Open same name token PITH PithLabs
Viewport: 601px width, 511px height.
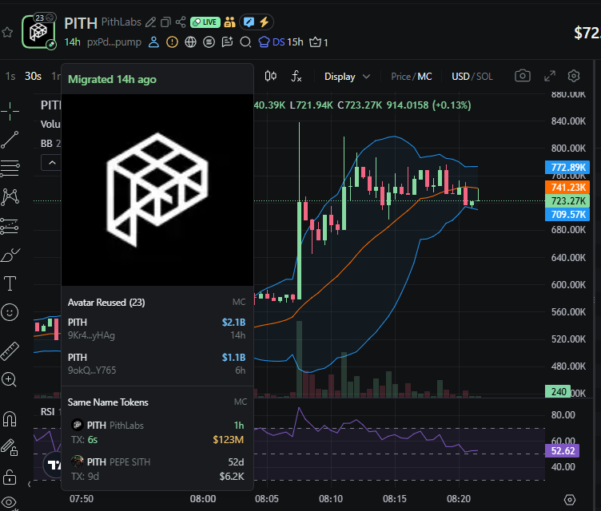[157, 433]
